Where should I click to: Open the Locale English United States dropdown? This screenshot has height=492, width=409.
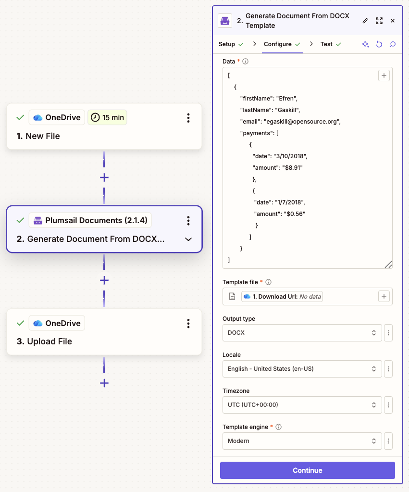coord(302,369)
